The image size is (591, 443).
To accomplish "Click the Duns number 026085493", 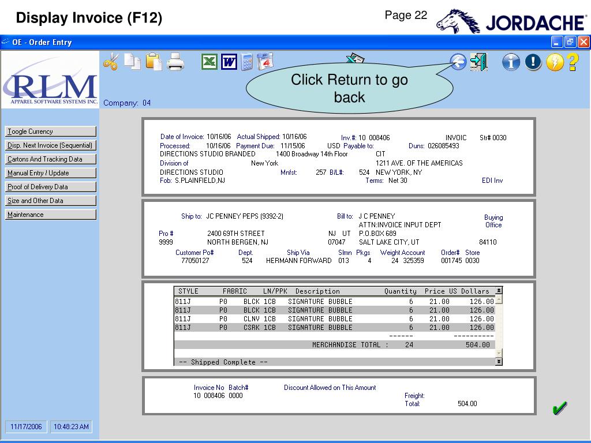I will [443, 146].
